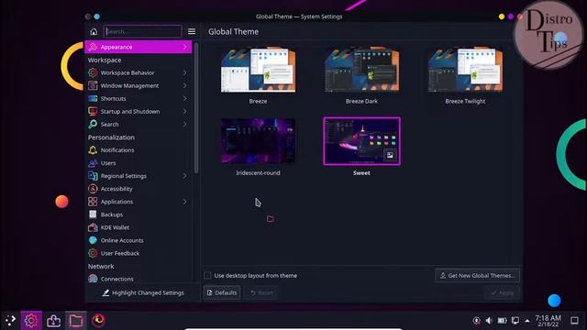The width and height of the screenshot is (587, 330).
Task: Click the Regional Settings icon
Action: click(93, 176)
